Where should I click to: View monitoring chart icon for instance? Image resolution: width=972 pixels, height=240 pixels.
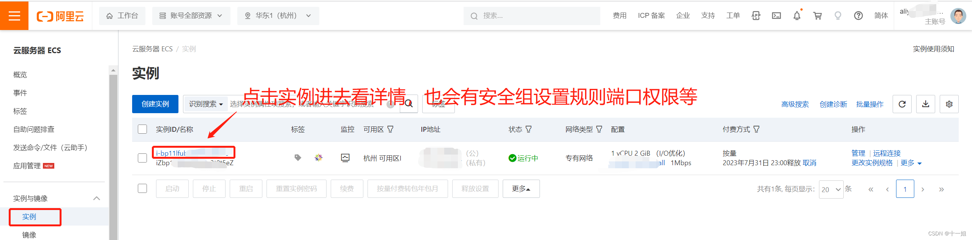(x=345, y=158)
